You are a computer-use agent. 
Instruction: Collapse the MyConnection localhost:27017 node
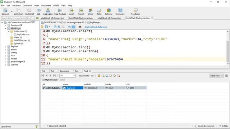2,22
